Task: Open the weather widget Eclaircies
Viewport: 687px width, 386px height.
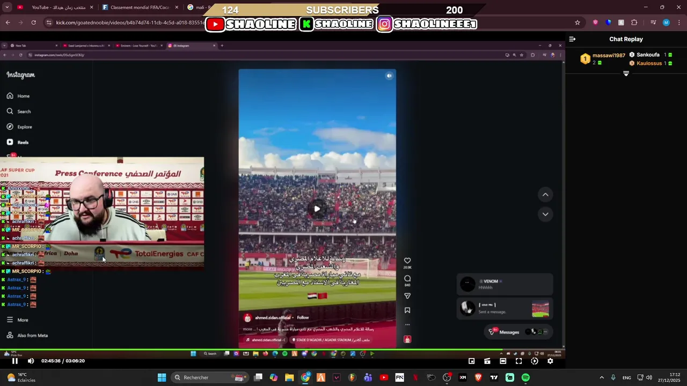Action: pyautogui.click(x=21, y=377)
